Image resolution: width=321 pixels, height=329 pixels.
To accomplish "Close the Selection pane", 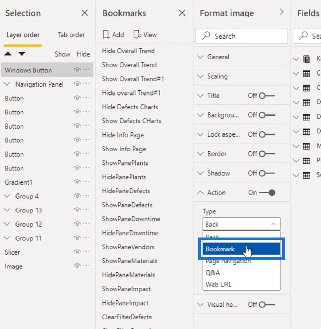I will [x=85, y=13].
